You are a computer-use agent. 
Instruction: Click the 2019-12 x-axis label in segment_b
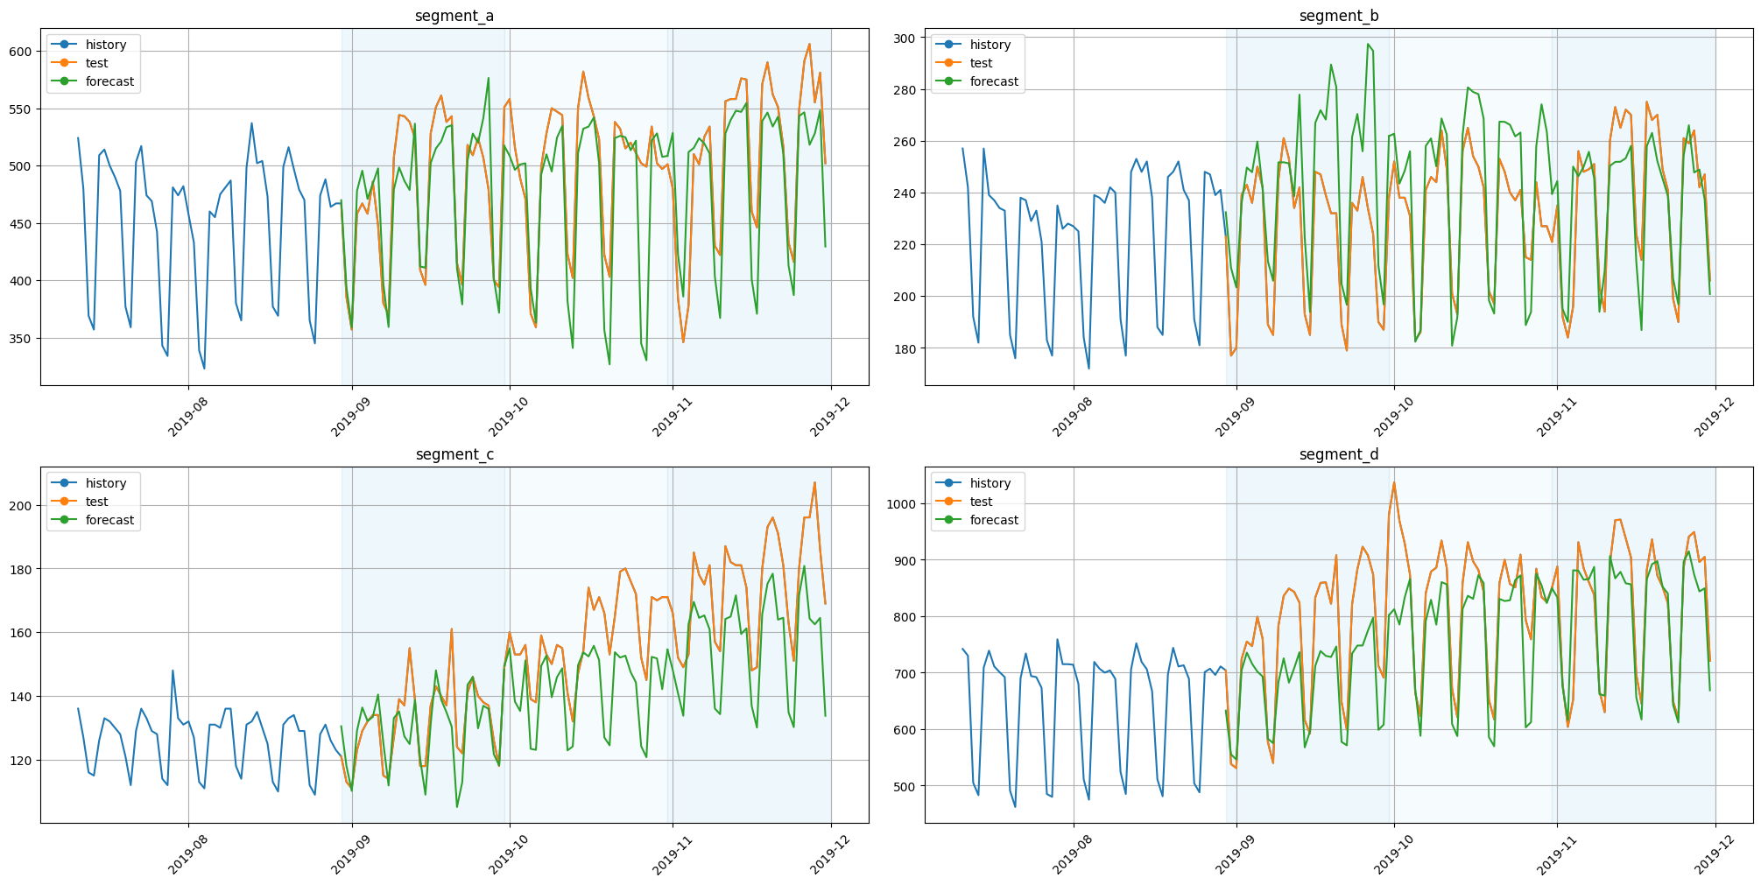pos(1715,414)
